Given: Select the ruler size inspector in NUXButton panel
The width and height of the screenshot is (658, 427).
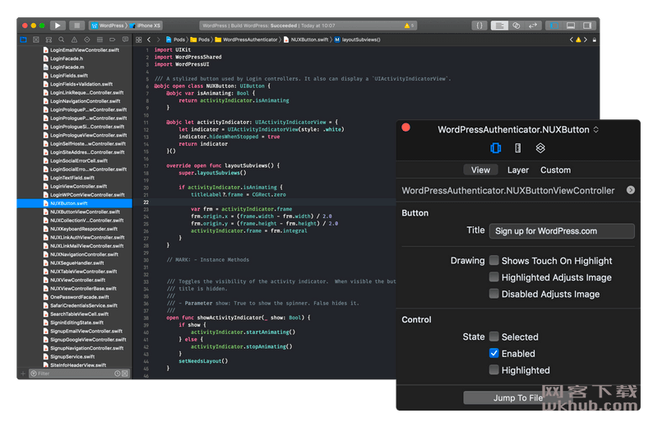Looking at the screenshot, I should (x=518, y=148).
